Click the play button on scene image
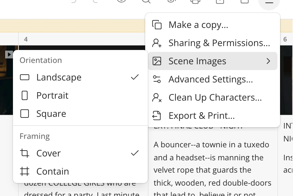Screen dimensions: 293x196 click(9, 55)
